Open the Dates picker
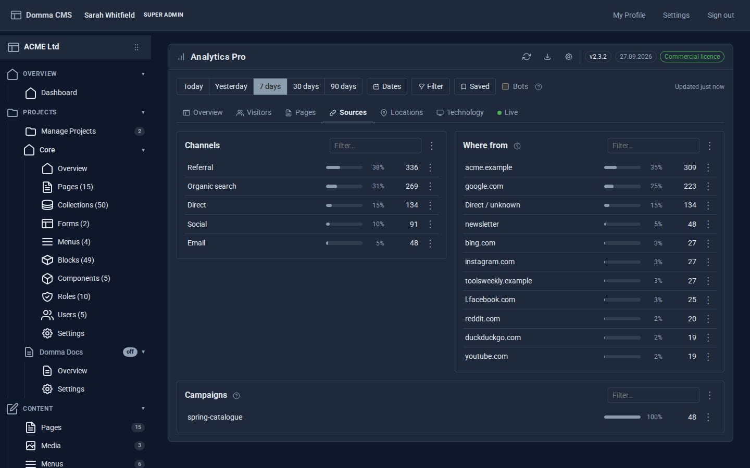This screenshot has width=750, height=468. point(387,86)
